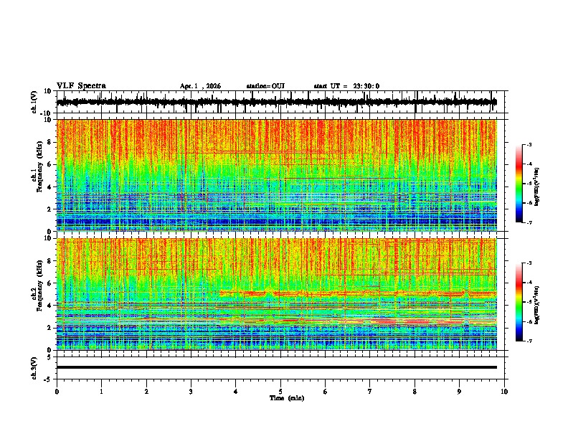Click time axis tick label '4'
568x439 pixels.
point(236,392)
